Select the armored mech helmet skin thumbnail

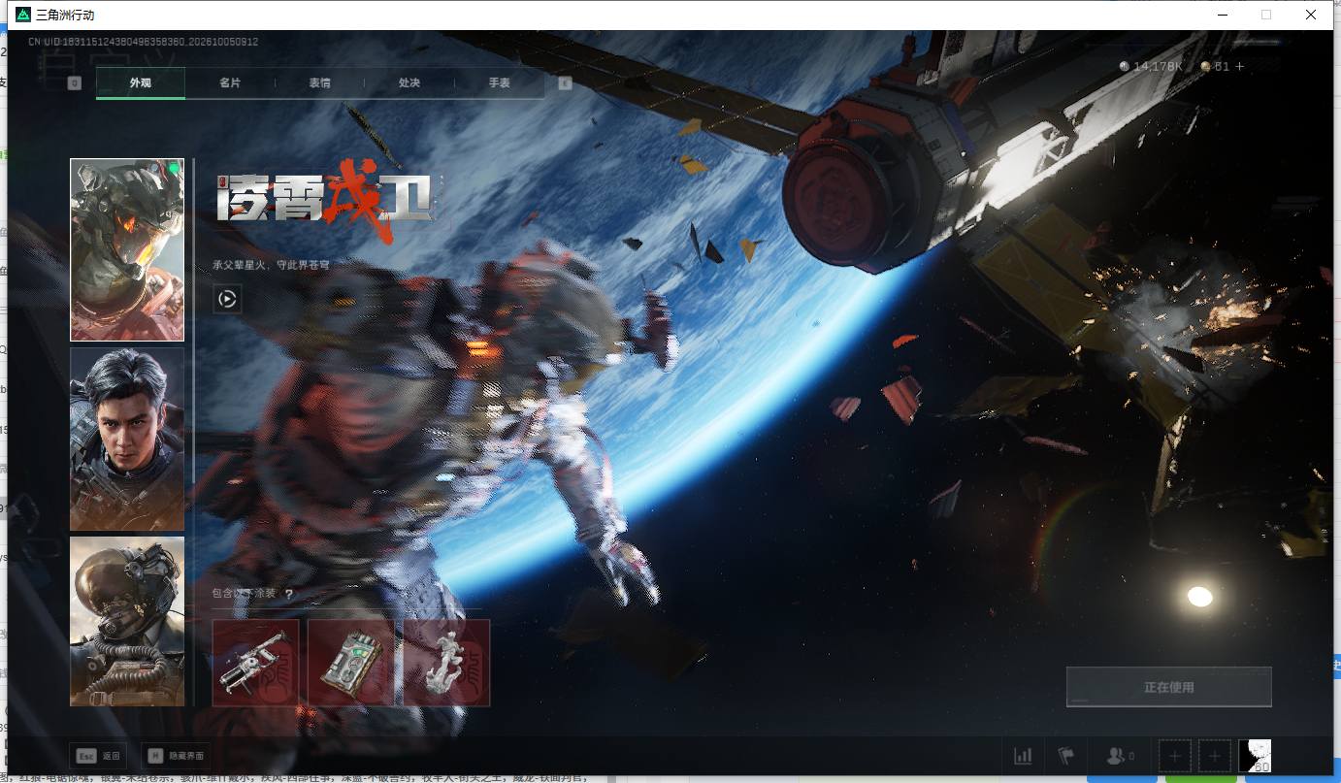point(127,250)
